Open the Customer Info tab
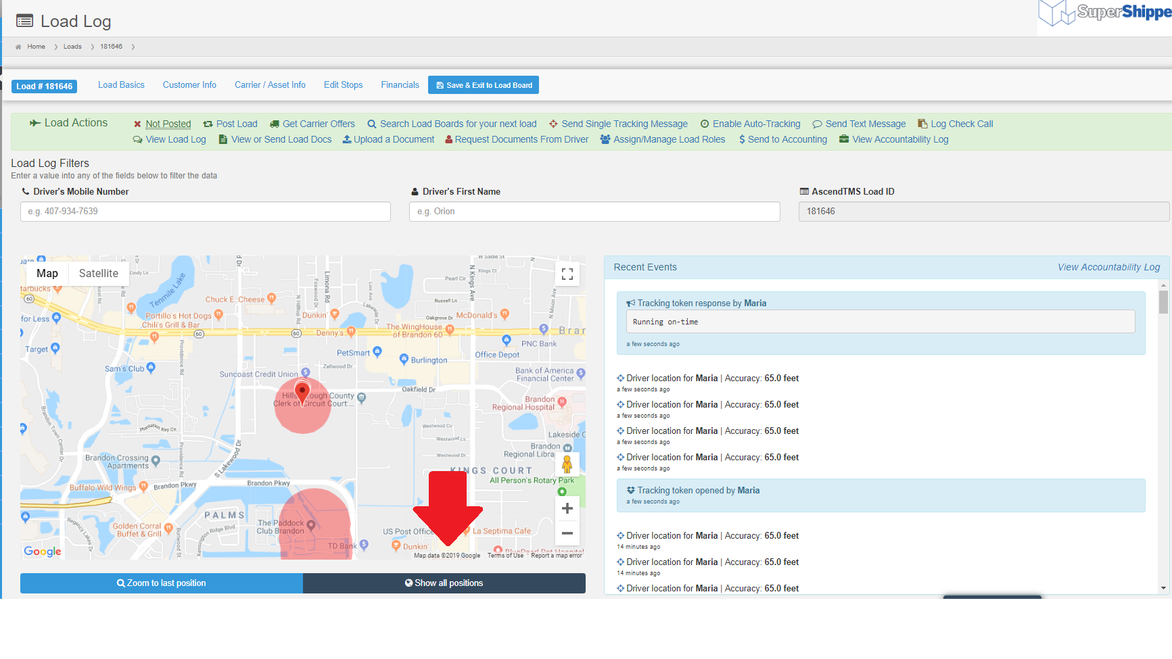Viewport: 1172px width, 659px height. (x=189, y=85)
